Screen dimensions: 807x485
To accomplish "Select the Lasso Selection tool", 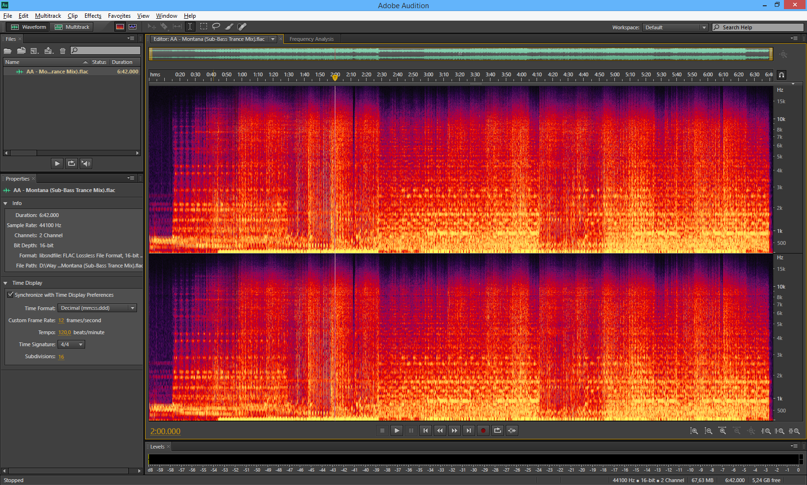I will 216,27.
